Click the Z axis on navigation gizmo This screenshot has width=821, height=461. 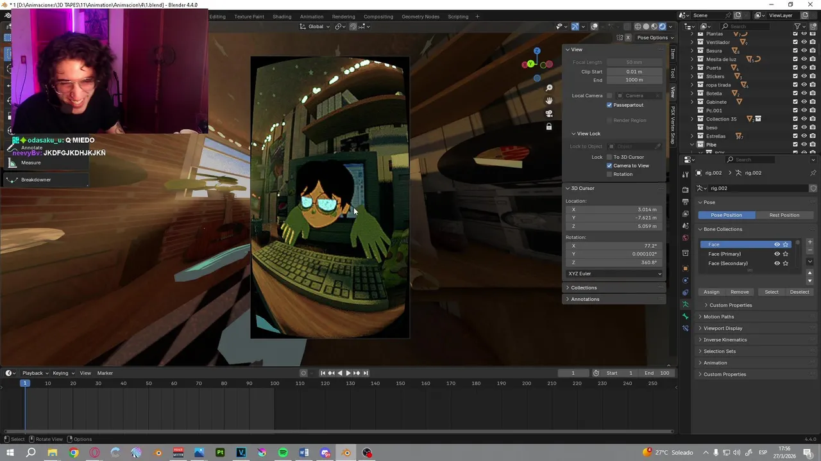coord(537,51)
